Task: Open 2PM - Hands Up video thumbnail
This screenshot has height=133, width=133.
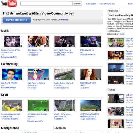Action: [x=91, y=41]
